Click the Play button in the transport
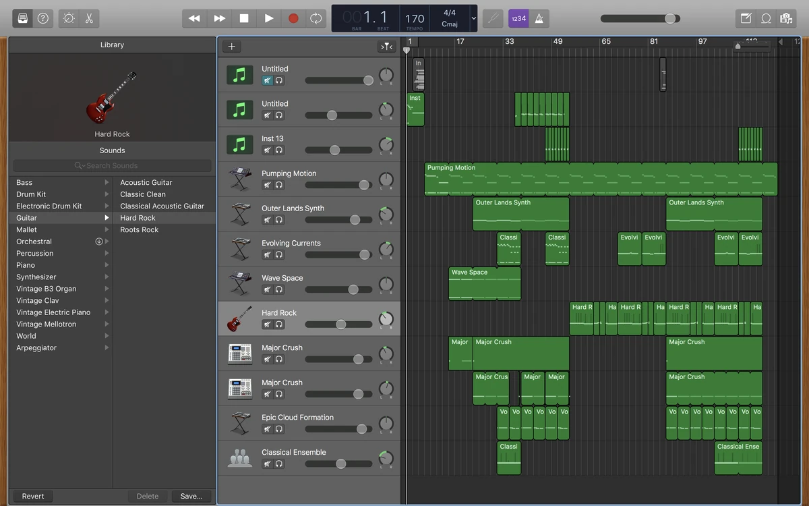This screenshot has height=506, width=809. click(269, 18)
